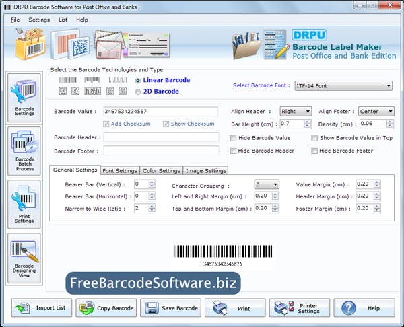Switch to the Font Settings tab
The image size is (404, 327).
click(120, 171)
